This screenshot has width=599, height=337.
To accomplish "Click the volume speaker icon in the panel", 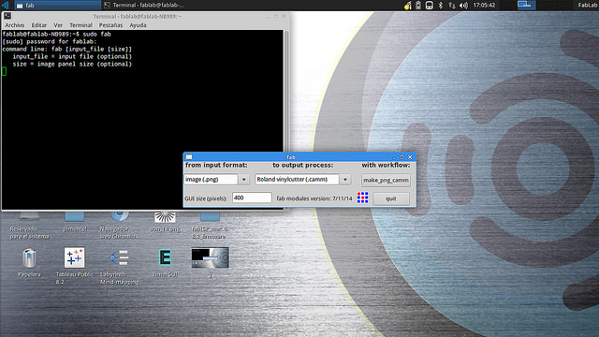I will (463, 6).
